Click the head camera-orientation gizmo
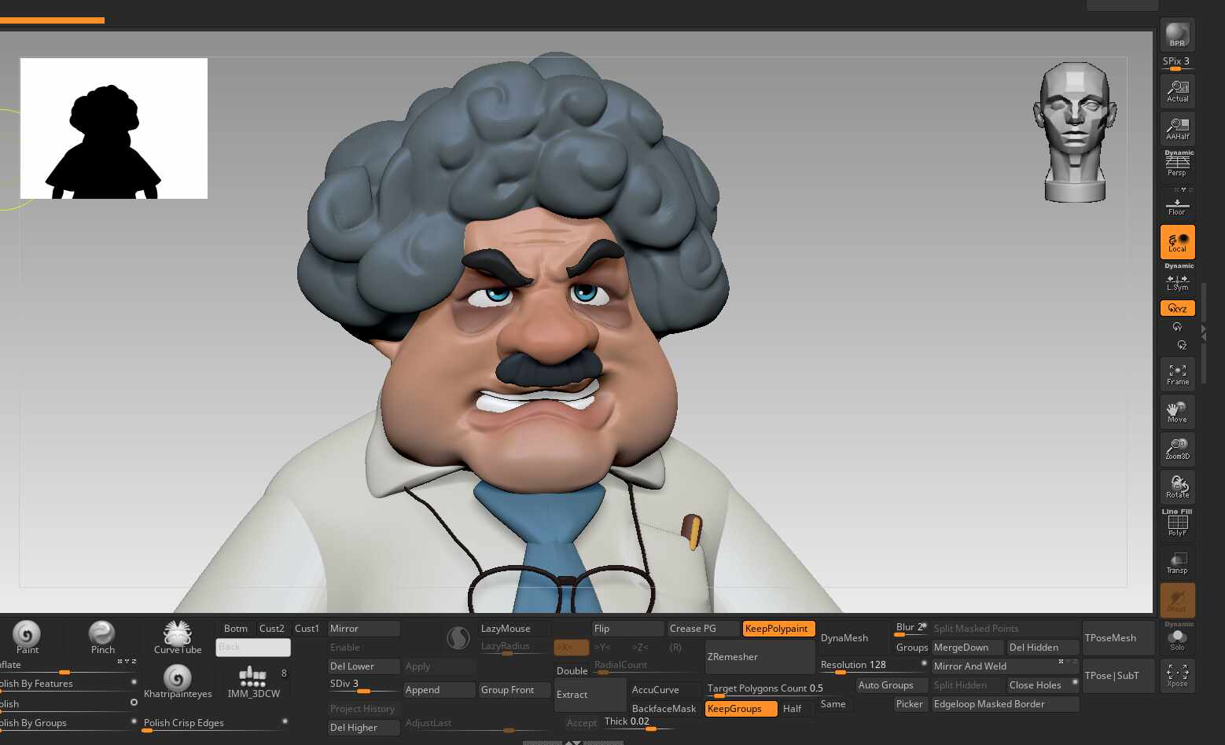The width and height of the screenshot is (1225, 745). click(x=1075, y=132)
